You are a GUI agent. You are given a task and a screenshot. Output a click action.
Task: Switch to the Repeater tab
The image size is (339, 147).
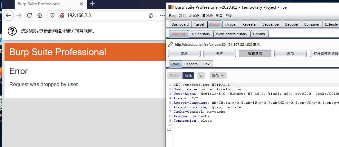(250, 24)
